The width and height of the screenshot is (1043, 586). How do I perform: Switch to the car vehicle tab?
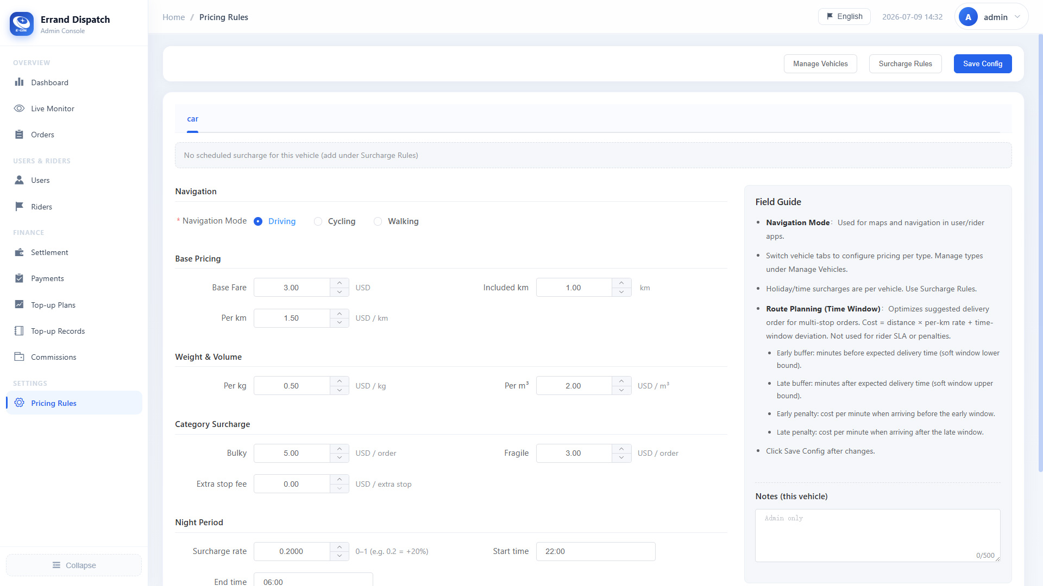coord(192,119)
